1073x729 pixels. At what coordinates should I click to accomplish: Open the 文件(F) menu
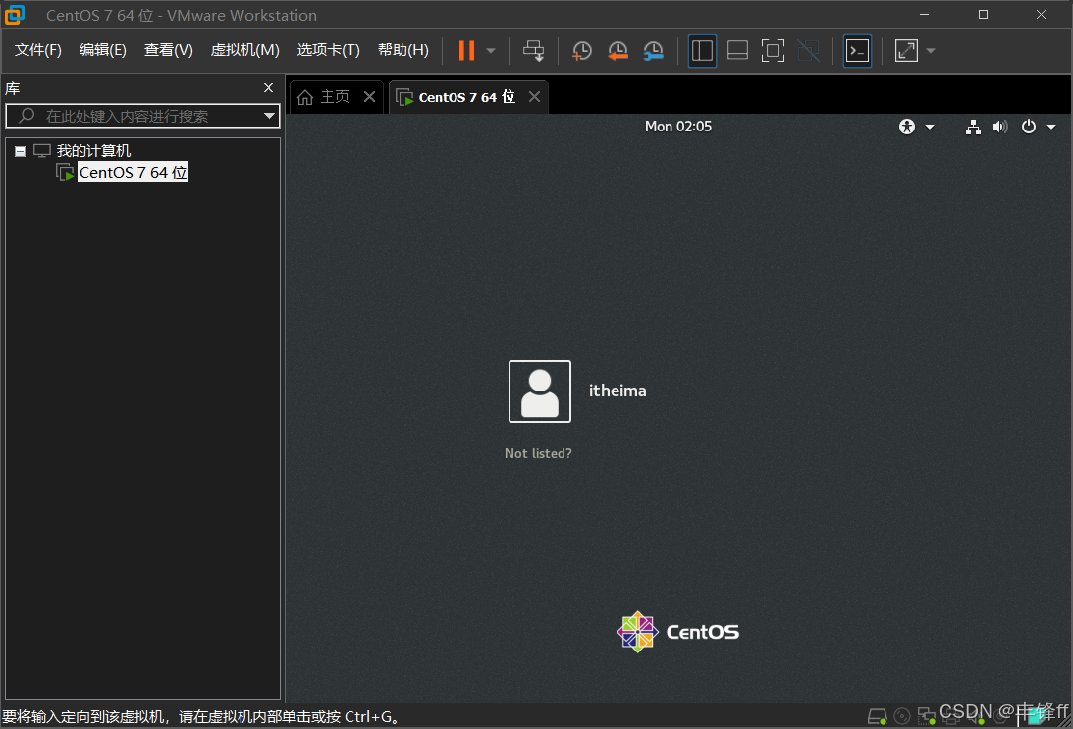[x=37, y=50]
